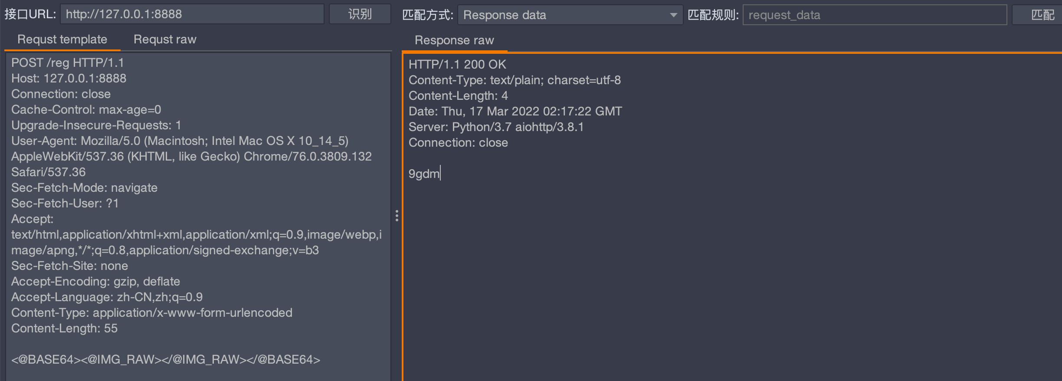This screenshot has width=1062, height=381.
Task: Select the Response raw tab
Action: pos(454,40)
